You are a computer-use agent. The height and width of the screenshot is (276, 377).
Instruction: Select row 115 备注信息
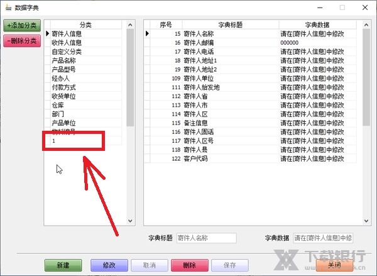pyautogui.click(x=250, y=123)
